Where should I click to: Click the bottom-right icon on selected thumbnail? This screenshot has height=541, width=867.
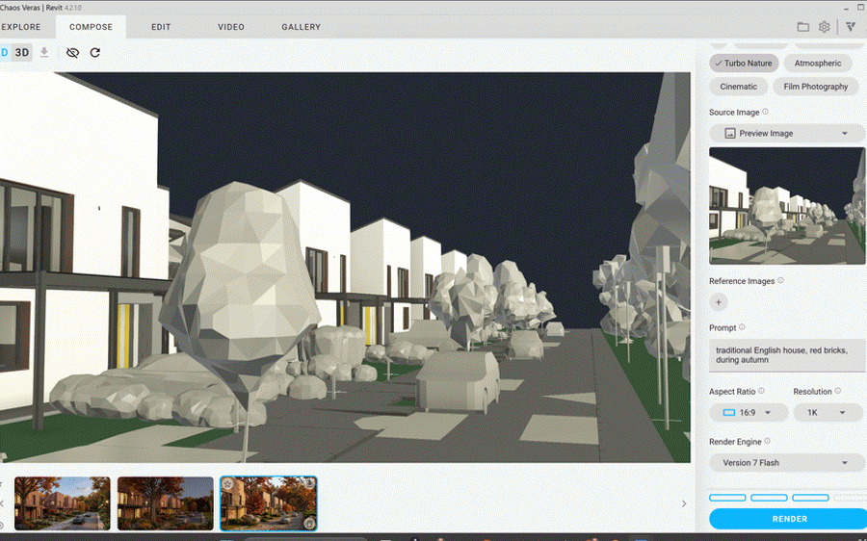point(309,523)
